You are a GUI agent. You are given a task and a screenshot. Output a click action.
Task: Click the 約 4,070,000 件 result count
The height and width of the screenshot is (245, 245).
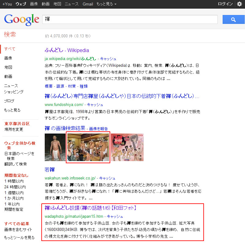(x=59, y=36)
